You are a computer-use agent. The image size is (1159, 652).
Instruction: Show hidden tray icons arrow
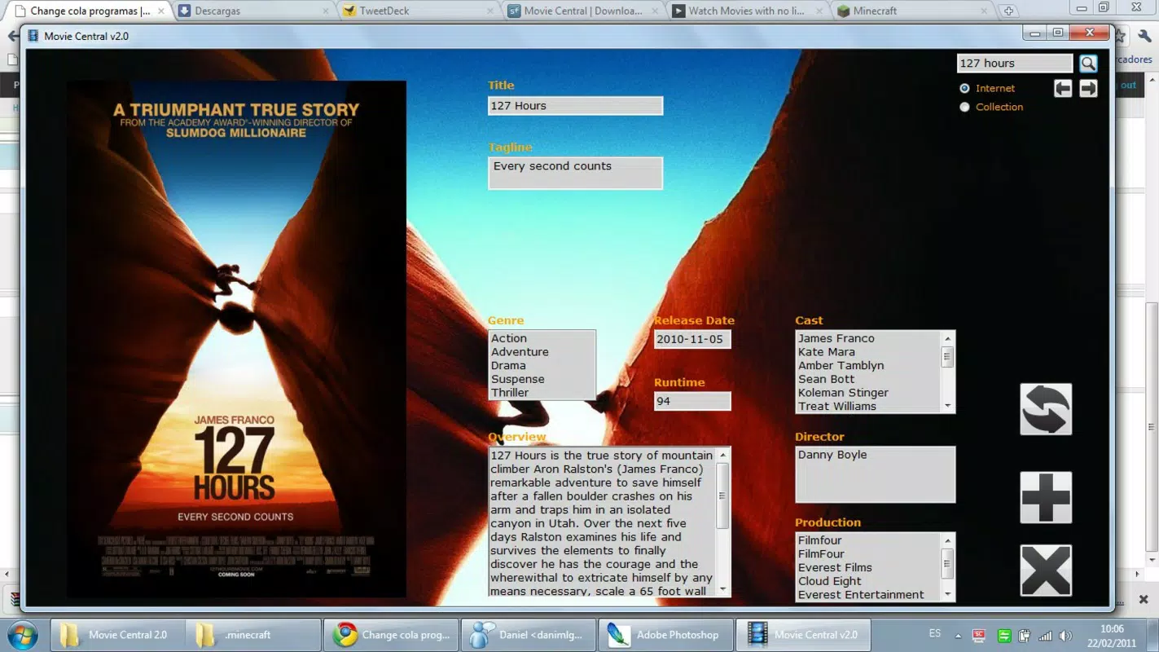coord(958,636)
